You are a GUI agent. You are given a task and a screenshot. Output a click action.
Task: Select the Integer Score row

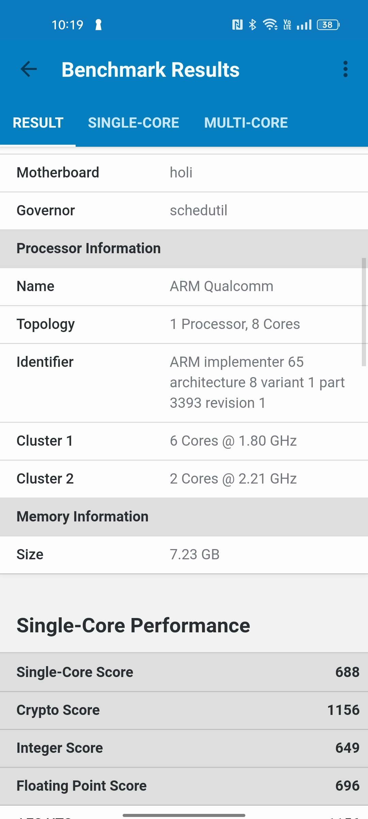[x=184, y=748]
